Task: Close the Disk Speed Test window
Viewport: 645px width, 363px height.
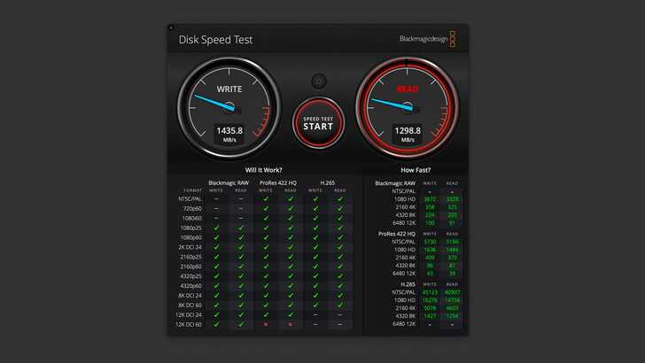Action: 172,27
